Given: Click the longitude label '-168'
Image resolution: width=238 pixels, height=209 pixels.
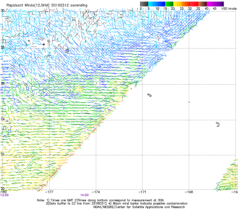Looking at the screenshot, I should coord(189,192).
